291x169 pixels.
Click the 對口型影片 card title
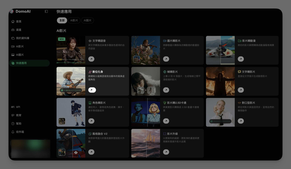(248, 103)
